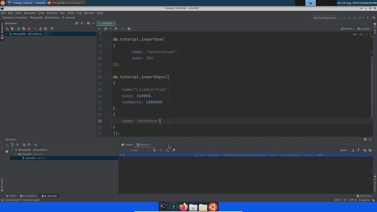Expand all icon in Services toolbar
The image size is (377, 212).
click(x=12, y=145)
